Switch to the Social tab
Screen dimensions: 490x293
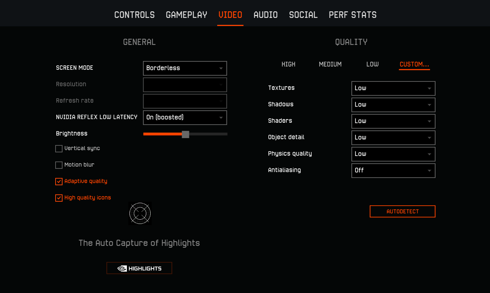[x=304, y=15]
